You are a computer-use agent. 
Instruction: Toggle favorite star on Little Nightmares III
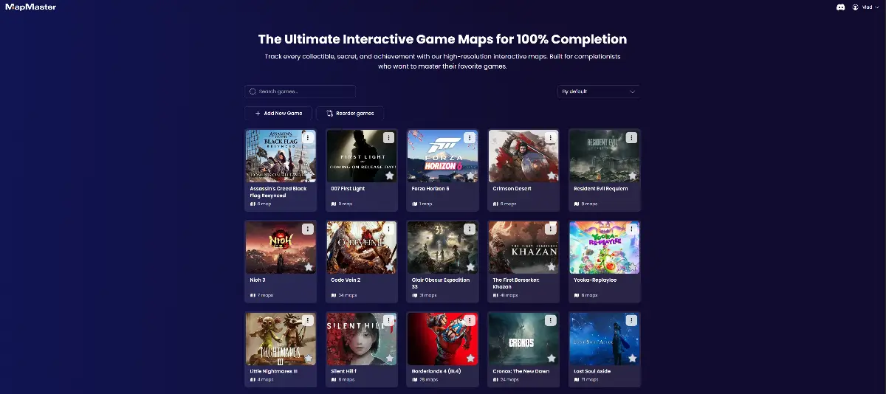click(x=308, y=359)
